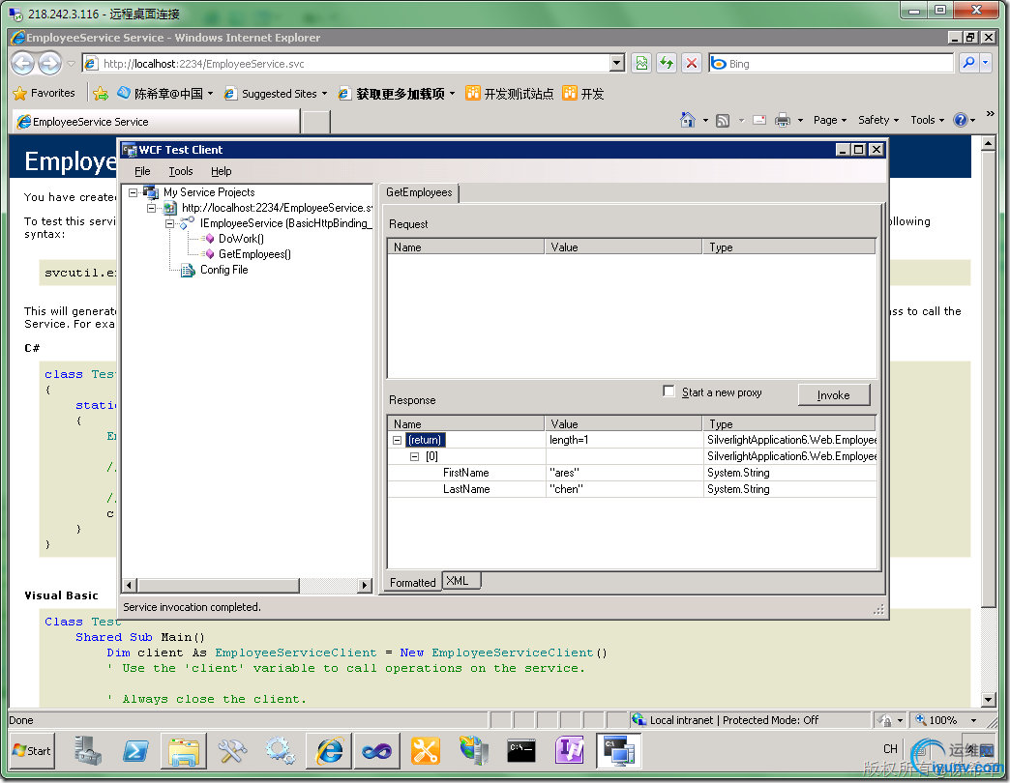Open the Safety menu dropdown
The image size is (1010, 783).
(x=878, y=120)
